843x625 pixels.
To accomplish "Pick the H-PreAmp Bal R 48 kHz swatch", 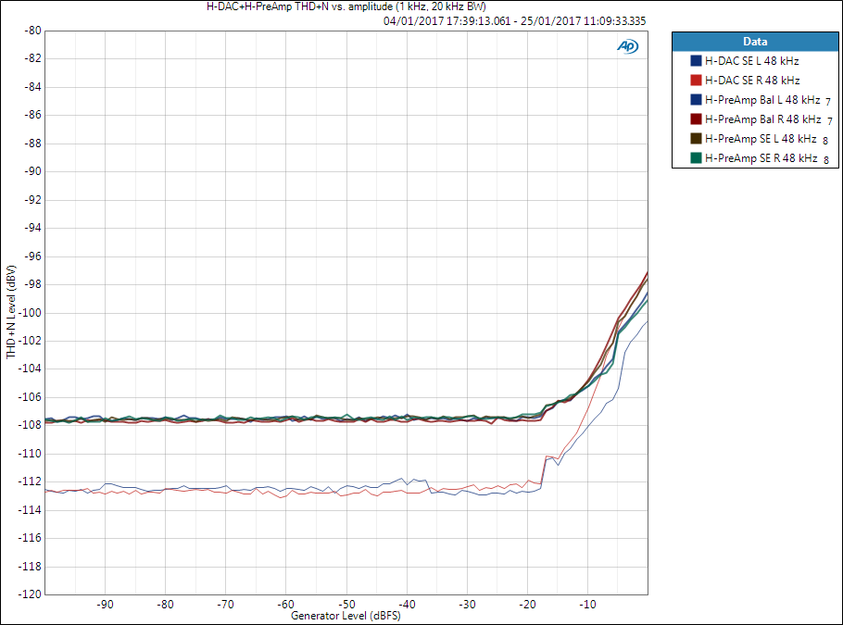I will pyautogui.click(x=697, y=119).
